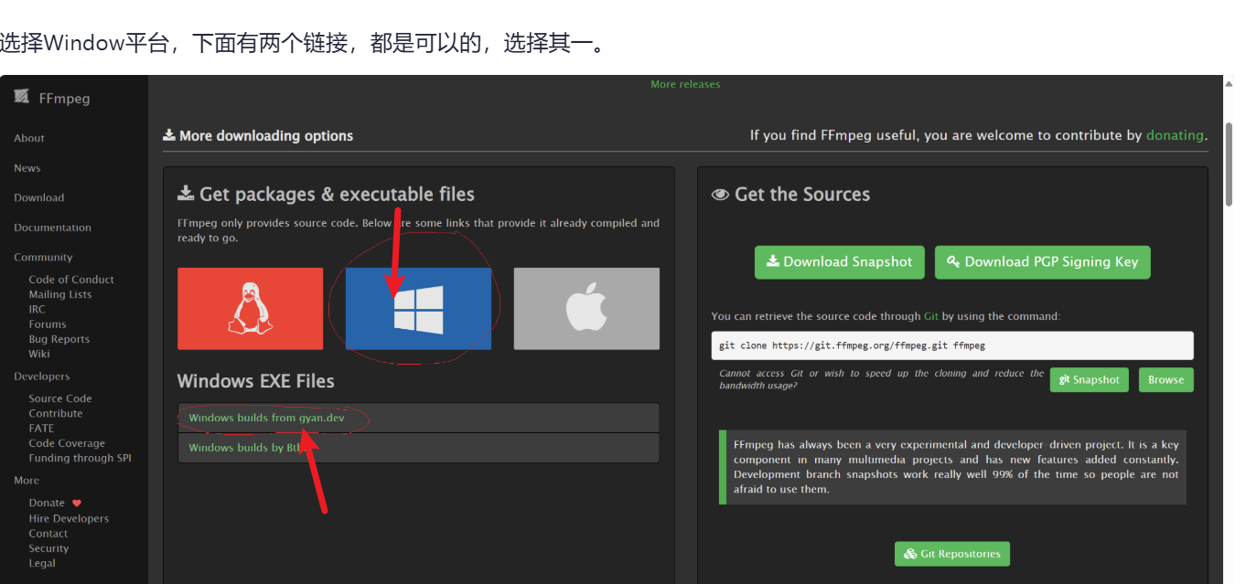
Task: Click the page vertical scrollbar thumb
Action: 1230,165
